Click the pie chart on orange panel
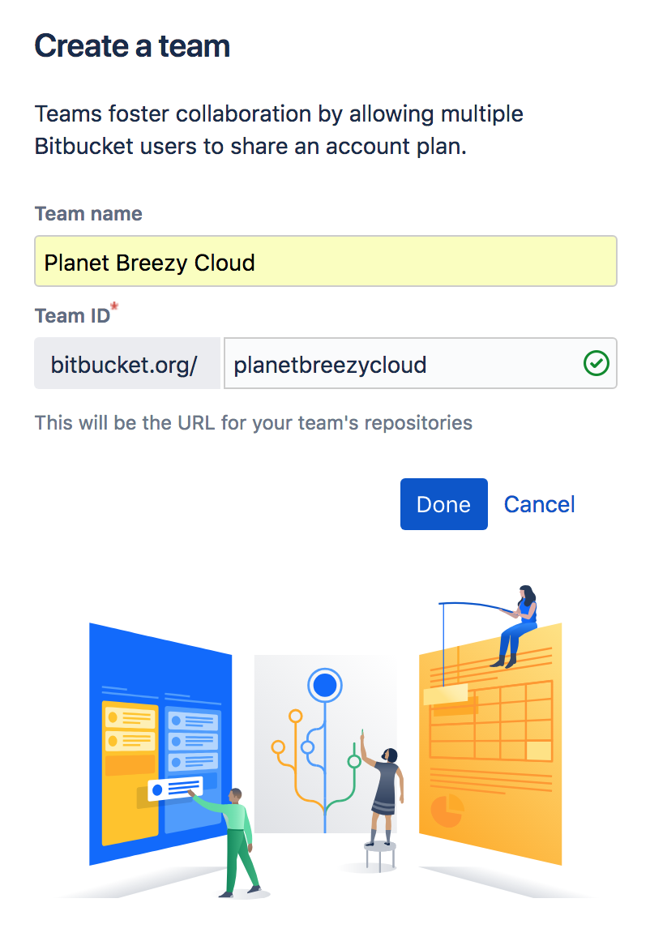The image size is (650, 937). 445,809
